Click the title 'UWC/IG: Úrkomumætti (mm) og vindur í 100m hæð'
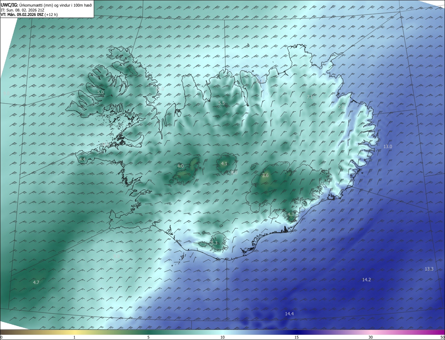This screenshot has width=445, height=340. point(46,5)
